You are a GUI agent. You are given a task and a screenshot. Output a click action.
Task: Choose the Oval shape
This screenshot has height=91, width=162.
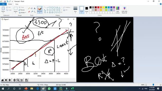click(x=50, y=8)
